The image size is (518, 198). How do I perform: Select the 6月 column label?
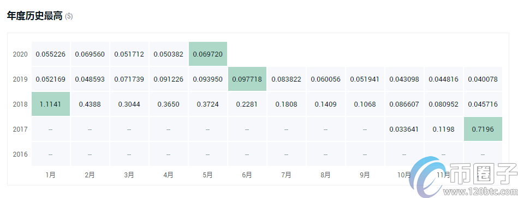pyautogui.click(x=247, y=175)
